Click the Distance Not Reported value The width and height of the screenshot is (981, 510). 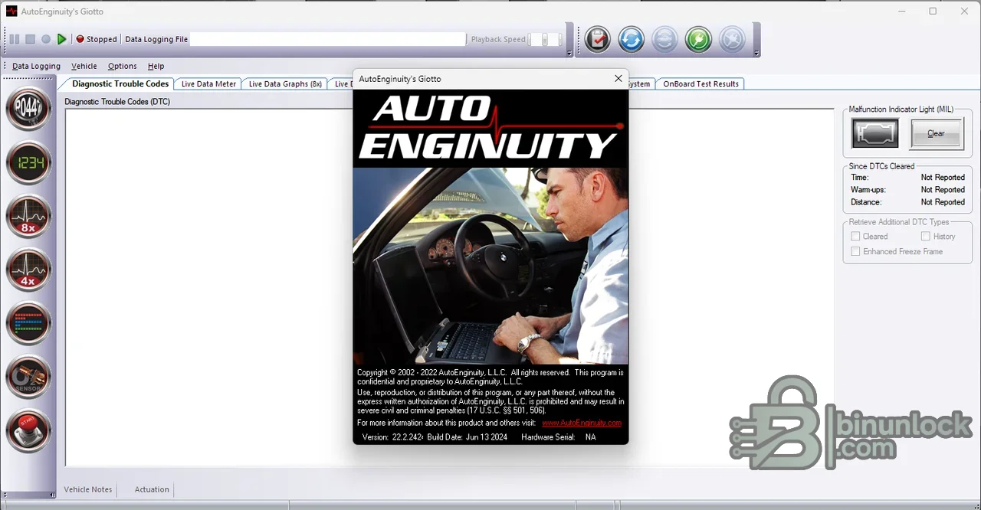[943, 202]
